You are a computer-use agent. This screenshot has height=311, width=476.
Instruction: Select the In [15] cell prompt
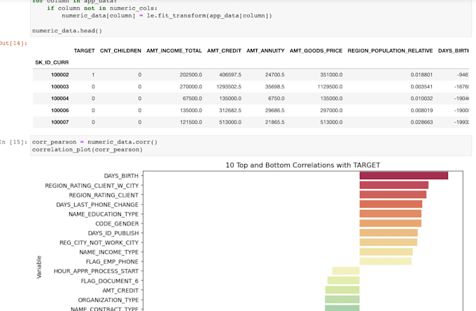click(14, 142)
